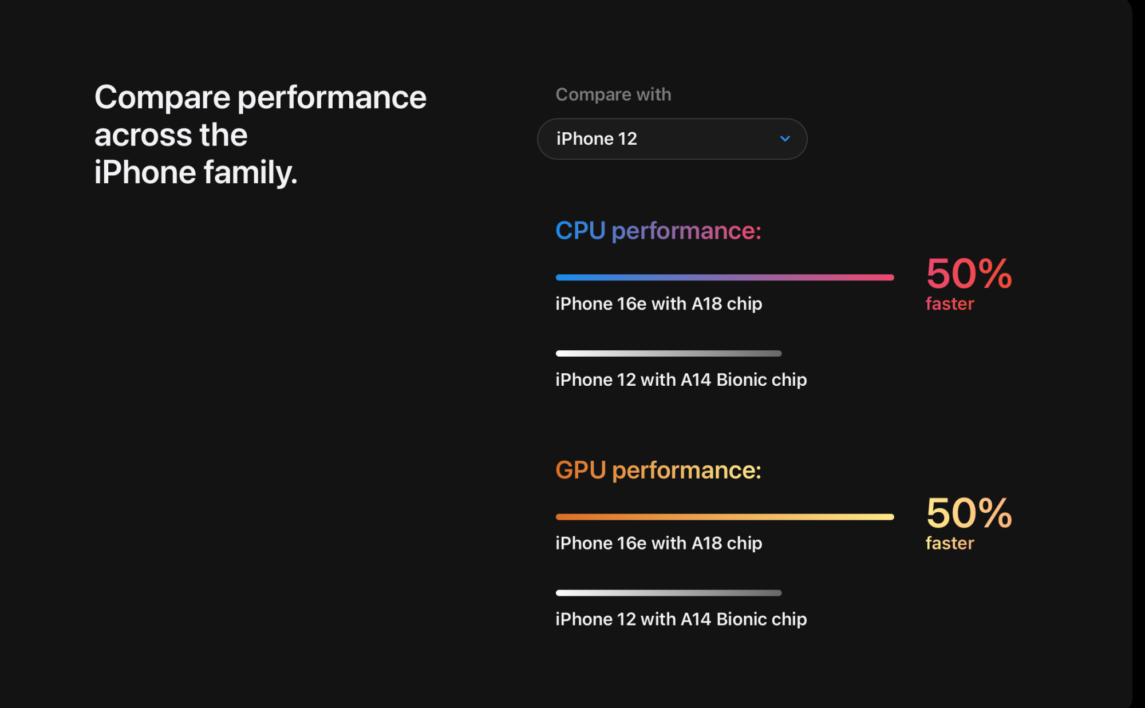The image size is (1145, 708).
Task: Click 'iPhone 12 with A14 Bionic chip' under CPU
Action: (681, 380)
